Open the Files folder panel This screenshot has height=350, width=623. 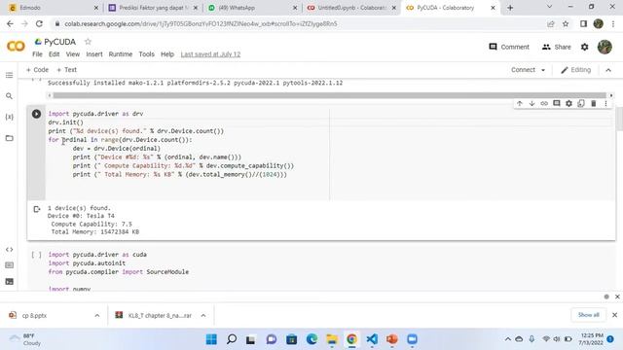tap(9, 138)
